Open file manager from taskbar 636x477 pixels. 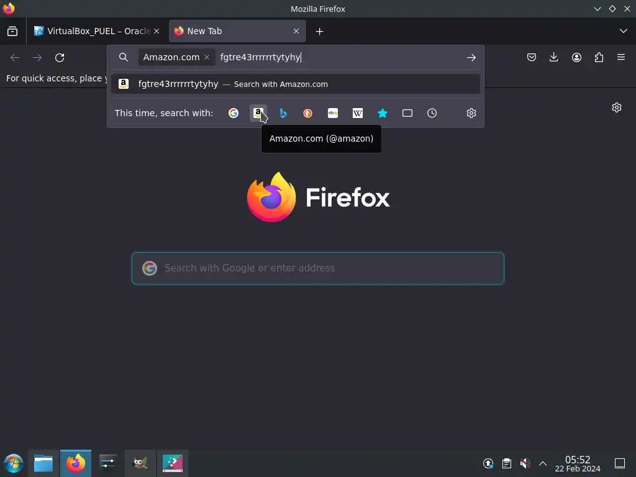point(43,463)
